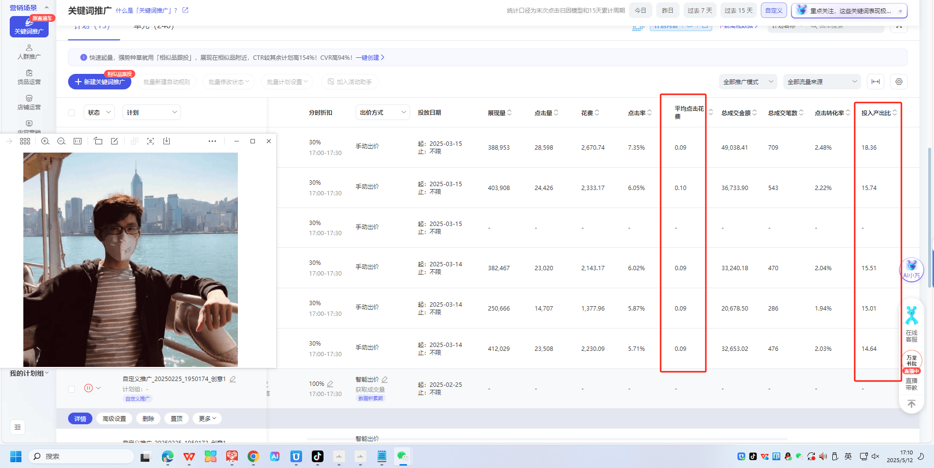Screen dimensions: 934x468
Task: Open TikTok from the Windows taskbar
Action: (317, 456)
